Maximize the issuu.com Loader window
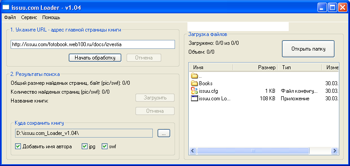The image size is (350, 166). click(332, 8)
